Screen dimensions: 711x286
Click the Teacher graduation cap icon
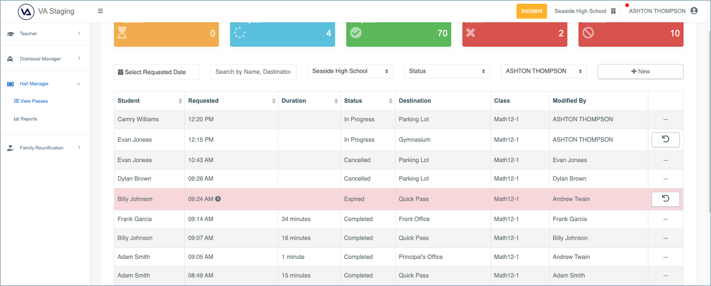[11, 34]
